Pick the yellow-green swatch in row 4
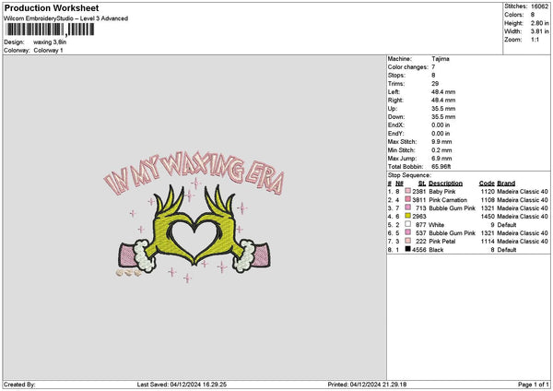The width and height of the screenshot is (553, 391). click(x=407, y=216)
